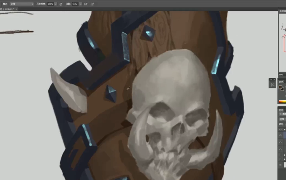Toggle visibility of the bottom white-thumbnail layer
The width and height of the screenshot is (286, 180).
pyautogui.click(x=281, y=165)
